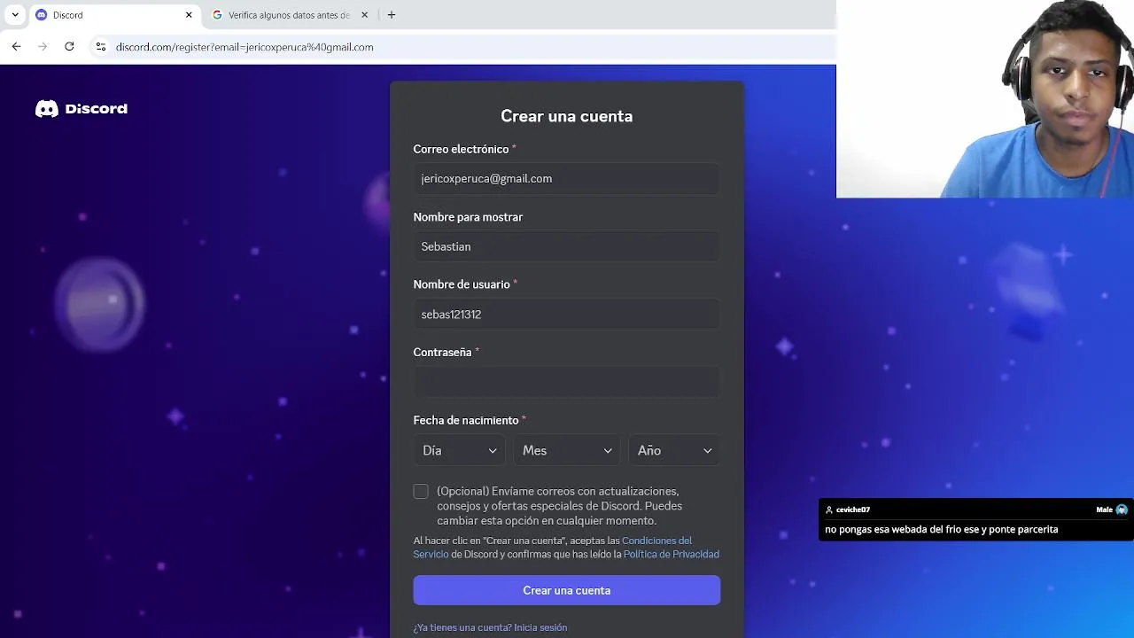Viewport: 1134px width, 638px height.
Task: Click the webcam video overlay
Action: pyautogui.click(x=985, y=98)
